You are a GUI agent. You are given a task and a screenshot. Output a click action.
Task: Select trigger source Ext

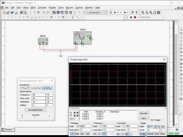coord(163,126)
